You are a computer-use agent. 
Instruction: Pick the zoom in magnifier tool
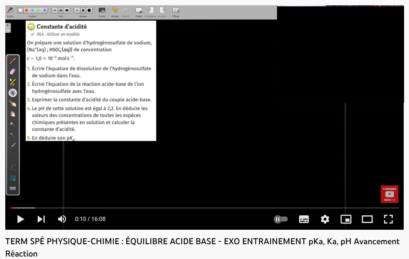[13, 124]
